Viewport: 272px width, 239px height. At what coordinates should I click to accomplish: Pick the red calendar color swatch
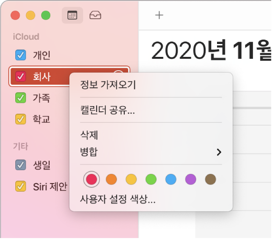tap(91, 179)
